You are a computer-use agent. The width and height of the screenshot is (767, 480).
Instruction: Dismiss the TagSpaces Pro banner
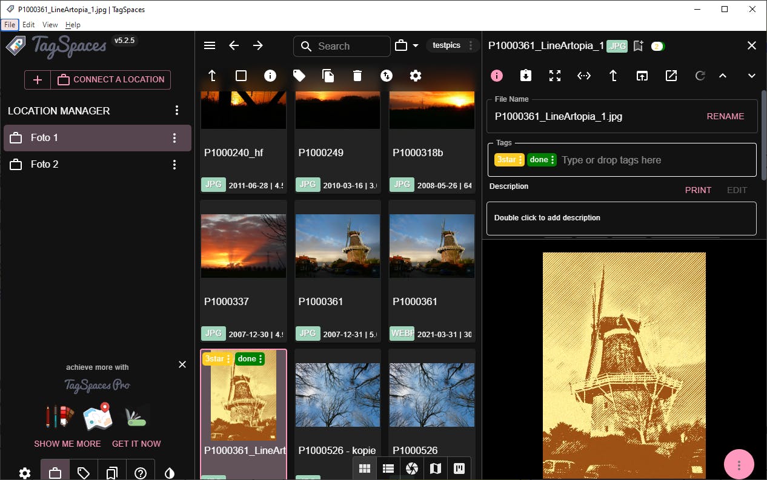pyautogui.click(x=182, y=364)
